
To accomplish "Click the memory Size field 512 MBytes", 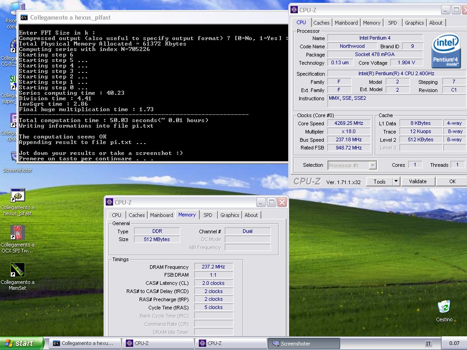I will coord(157,239).
